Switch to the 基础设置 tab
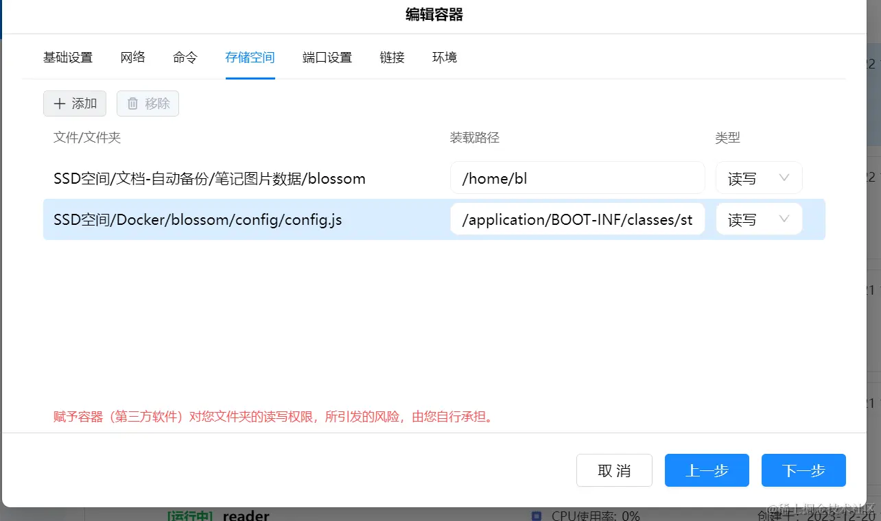The image size is (881, 521). point(68,58)
